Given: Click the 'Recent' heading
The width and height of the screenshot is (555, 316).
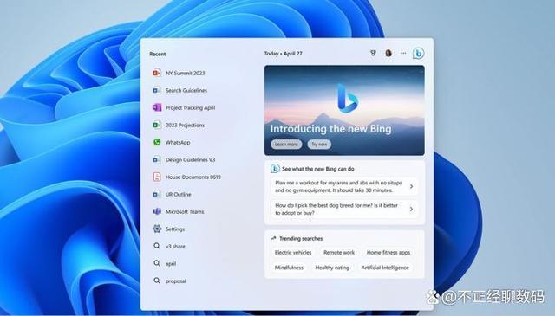Looking at the screenshot, I should click(158, 54).
